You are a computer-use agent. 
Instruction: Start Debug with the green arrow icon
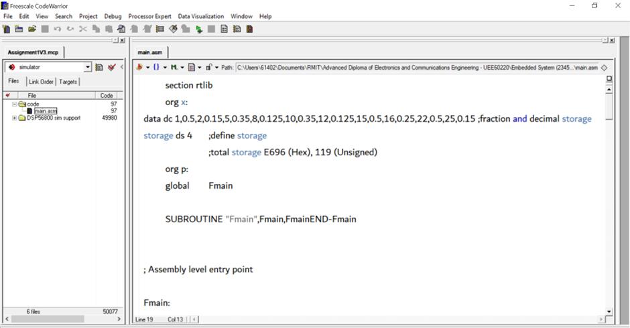(199, 29)
